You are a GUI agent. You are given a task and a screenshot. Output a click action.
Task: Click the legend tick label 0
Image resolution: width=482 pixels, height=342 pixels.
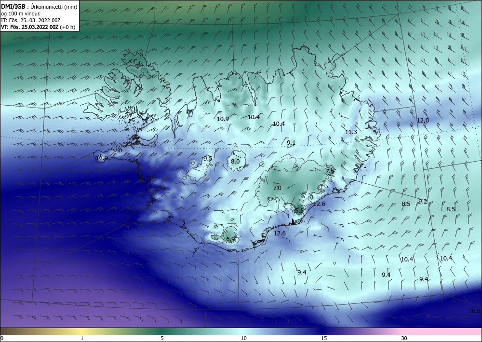point(2,338)
